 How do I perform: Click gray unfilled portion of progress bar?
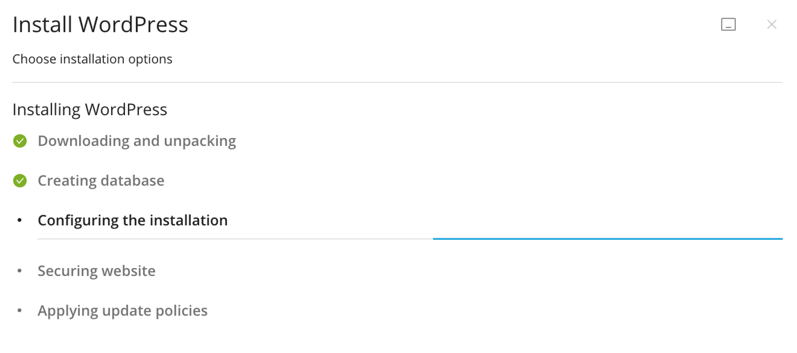pos(235,239)
